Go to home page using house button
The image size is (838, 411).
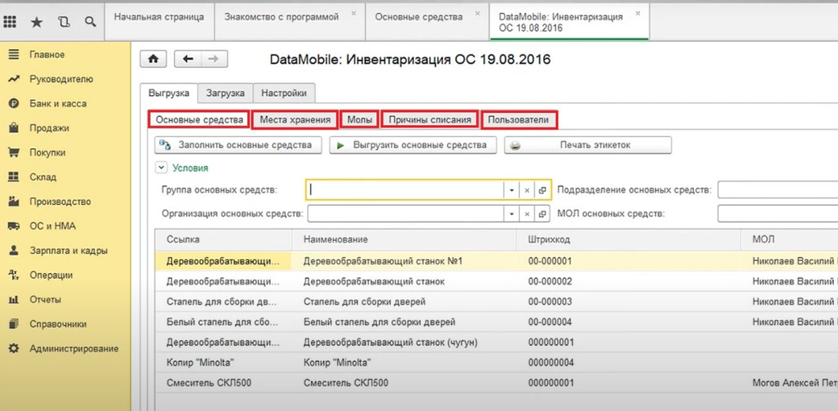[x=153, y=59]
